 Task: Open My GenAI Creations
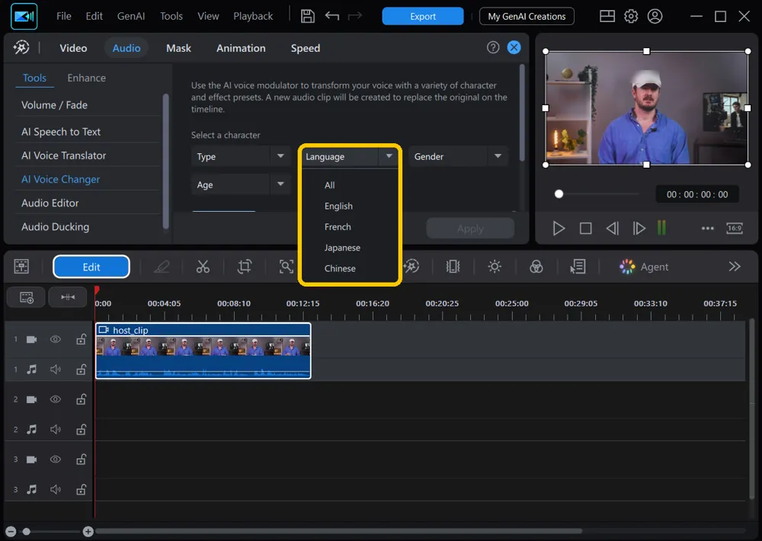tap(527, 16)
